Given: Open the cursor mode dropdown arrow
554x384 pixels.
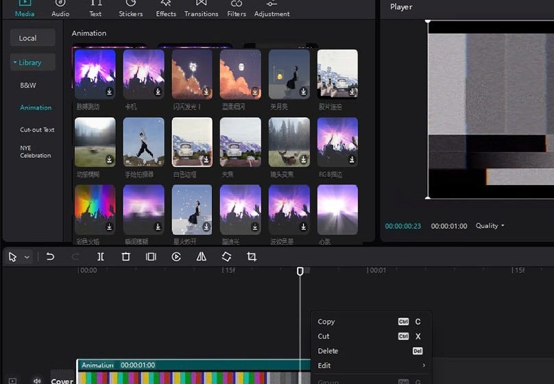Looking at the screenshot, I should [x=27, y=257].
